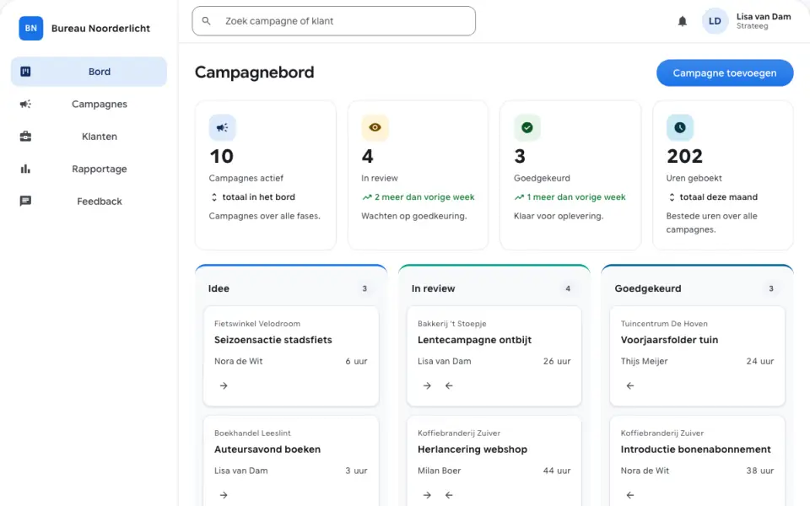Move Lentecampagne ontbijt back with left arrow
This screenshot has width=810, height=506.
[449, 385]
